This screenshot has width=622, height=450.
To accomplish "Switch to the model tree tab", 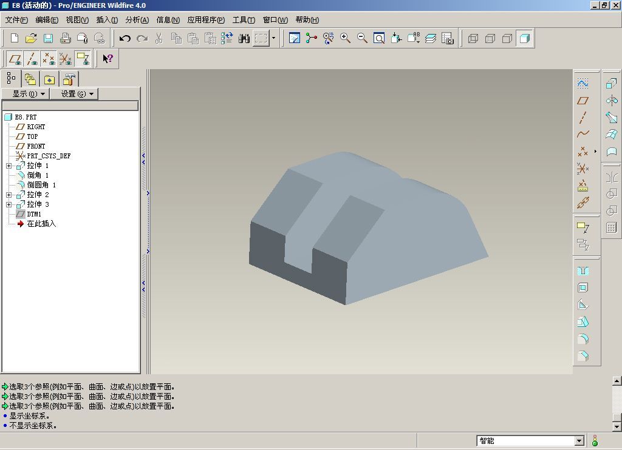I will coord(11,78).
